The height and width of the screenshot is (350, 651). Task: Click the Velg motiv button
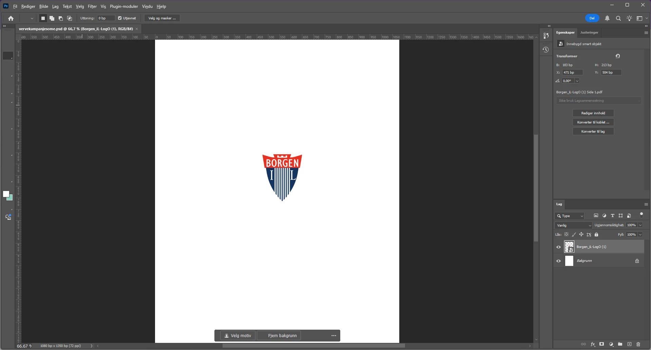point(238,335)
